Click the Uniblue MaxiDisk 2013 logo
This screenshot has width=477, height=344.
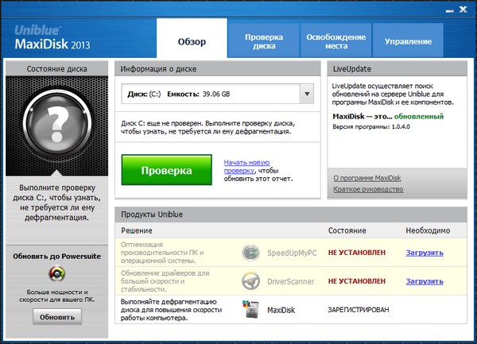52,37
